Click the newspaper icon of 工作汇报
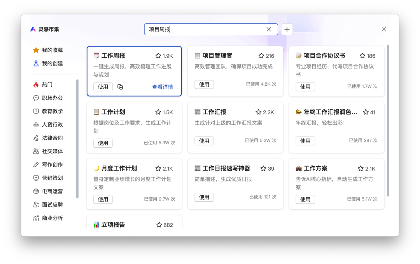Viewport: 420px width, 264px height. tap(198, 112)
